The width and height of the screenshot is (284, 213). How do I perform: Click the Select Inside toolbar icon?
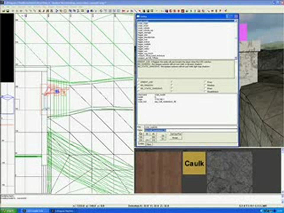51,11
